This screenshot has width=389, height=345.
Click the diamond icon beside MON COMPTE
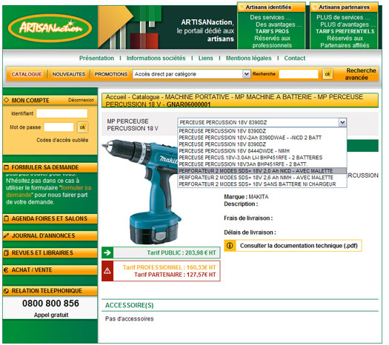7,100
